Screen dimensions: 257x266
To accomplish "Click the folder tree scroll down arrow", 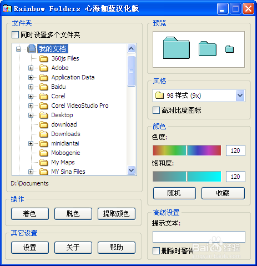I will (131, 170).
